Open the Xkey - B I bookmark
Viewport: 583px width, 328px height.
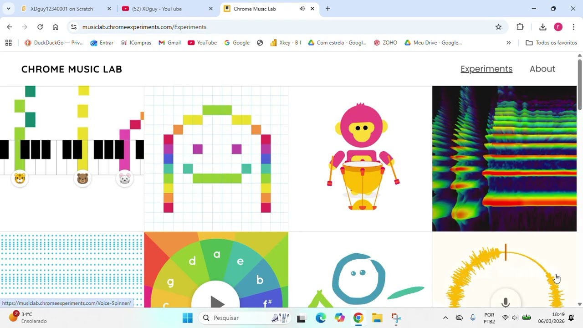click(x=286, y=43)
